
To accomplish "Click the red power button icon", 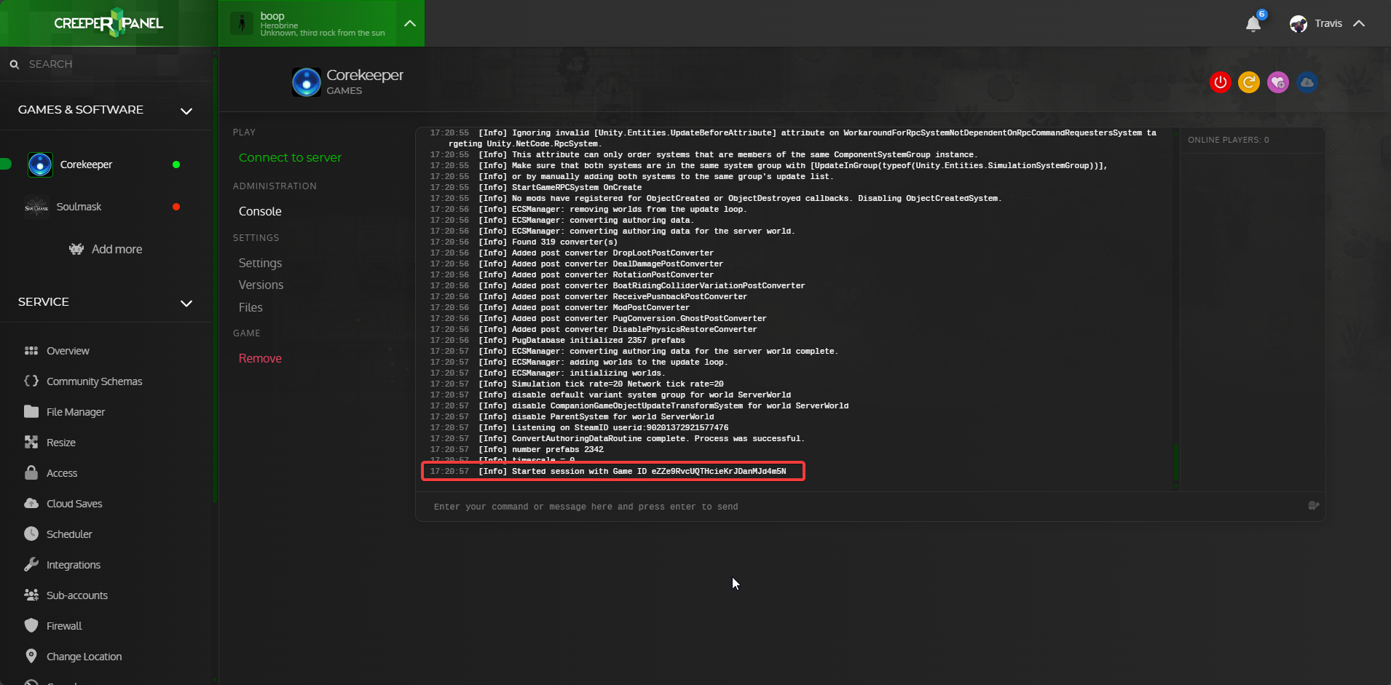I will (x=1221, y=82).
